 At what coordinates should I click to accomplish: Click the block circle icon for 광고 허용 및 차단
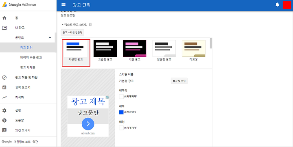tap(4, 78)
